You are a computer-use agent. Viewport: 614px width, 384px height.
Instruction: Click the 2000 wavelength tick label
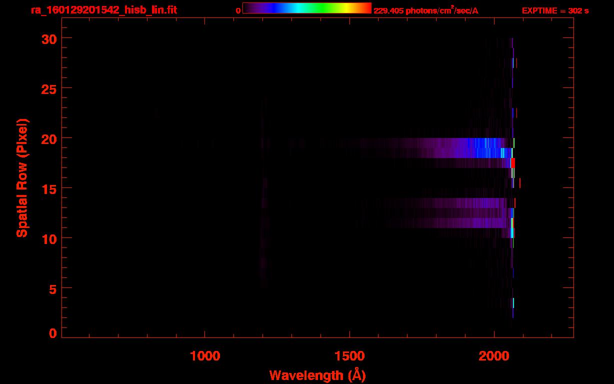pos(494,355)
